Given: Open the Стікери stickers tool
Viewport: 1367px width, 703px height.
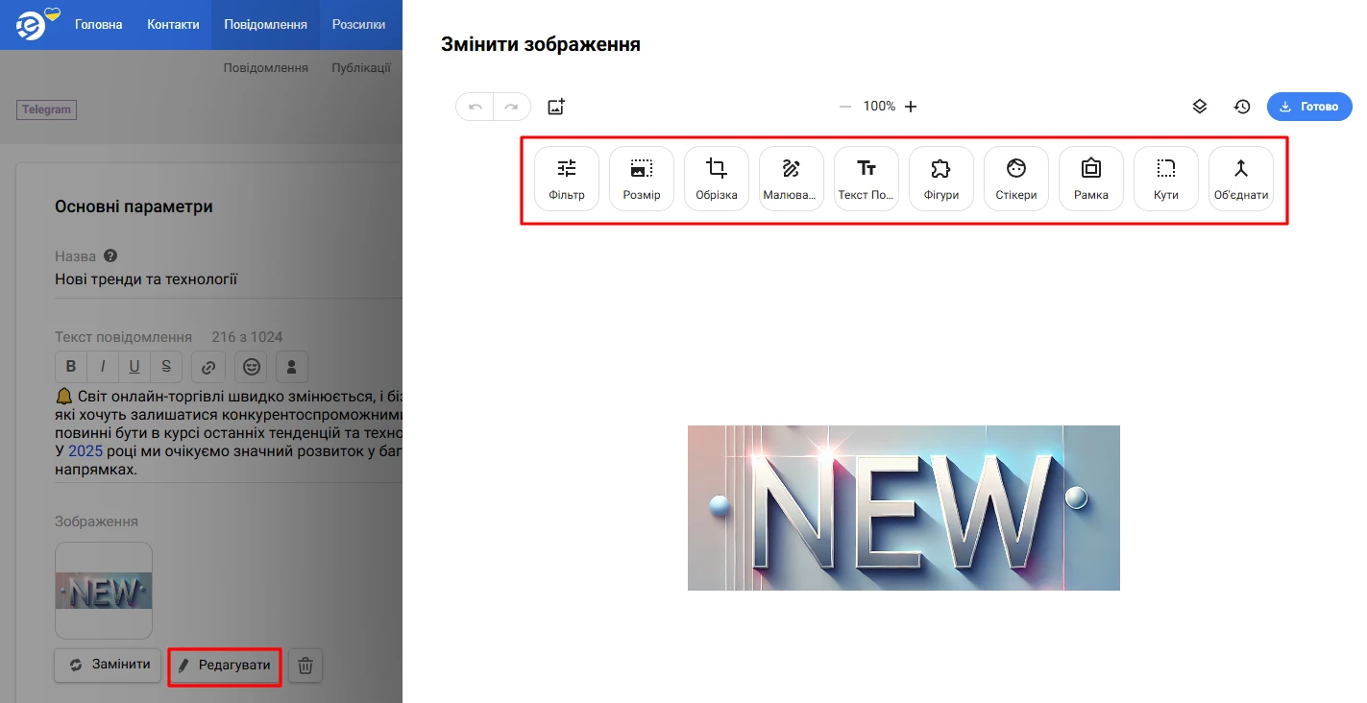Looking at the screenshot, I should click(1016, 179).
